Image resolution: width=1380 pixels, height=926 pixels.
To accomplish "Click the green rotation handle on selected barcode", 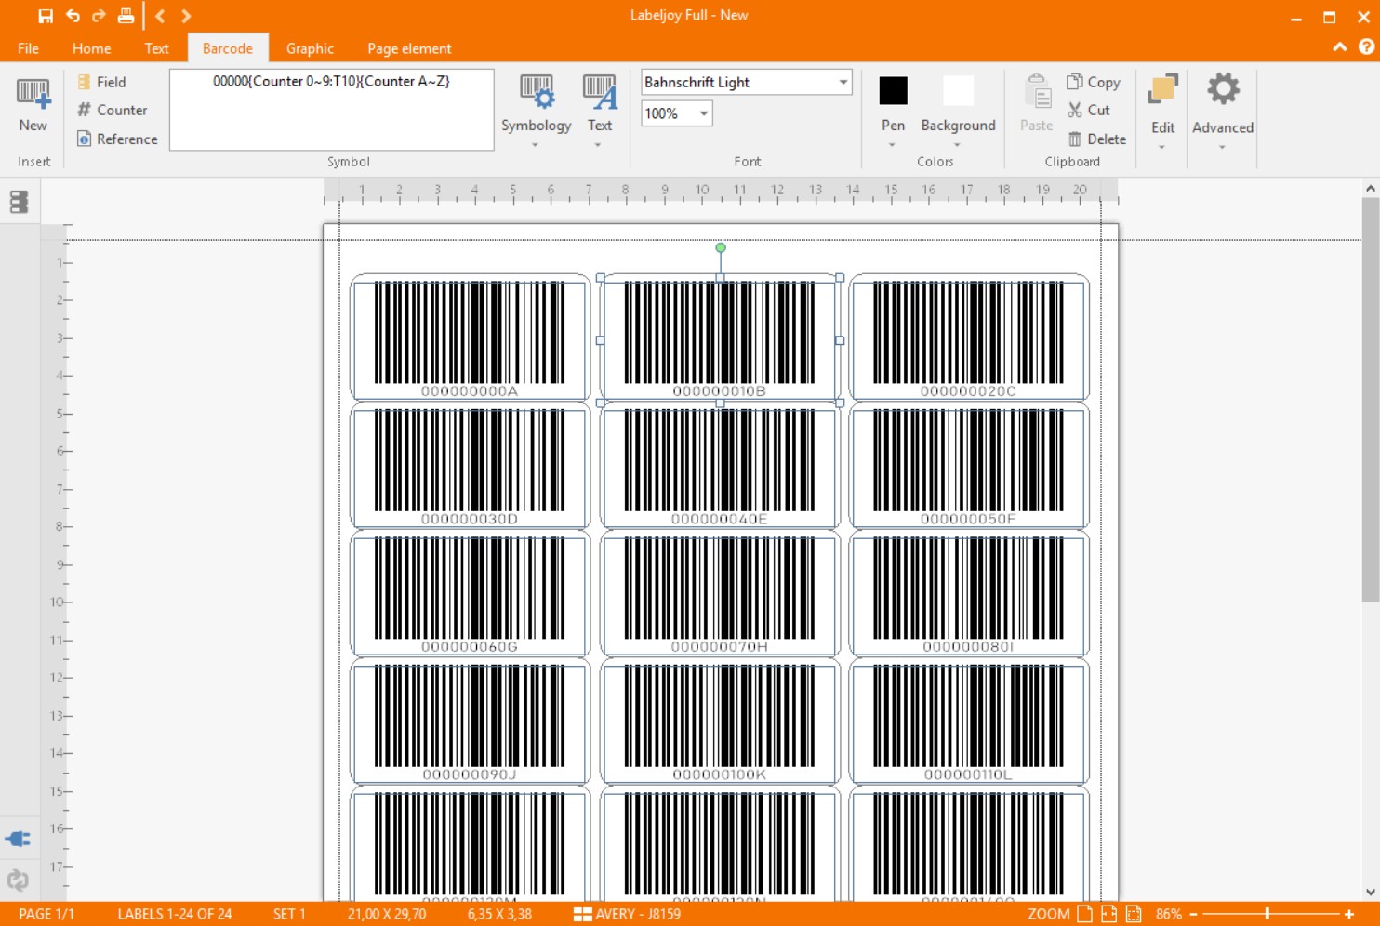I will pos(721,247).
